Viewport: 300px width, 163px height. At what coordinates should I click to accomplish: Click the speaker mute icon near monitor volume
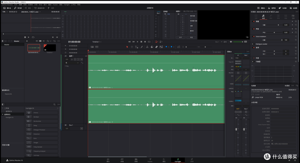click(231, 42)
